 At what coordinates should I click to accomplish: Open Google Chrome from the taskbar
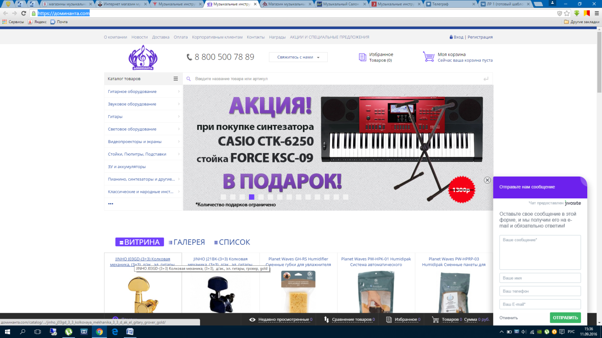coord(99,332)
